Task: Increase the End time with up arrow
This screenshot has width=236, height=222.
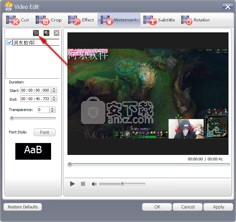Action: (54, 97)
